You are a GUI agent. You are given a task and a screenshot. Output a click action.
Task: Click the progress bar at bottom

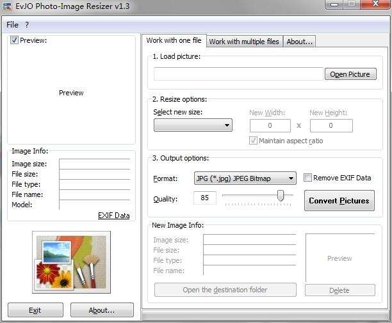(265, 315)
